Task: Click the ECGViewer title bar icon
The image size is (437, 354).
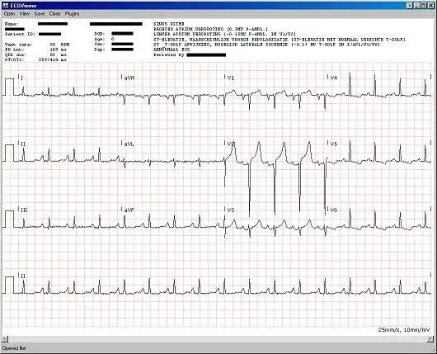Action: (5, 5)
